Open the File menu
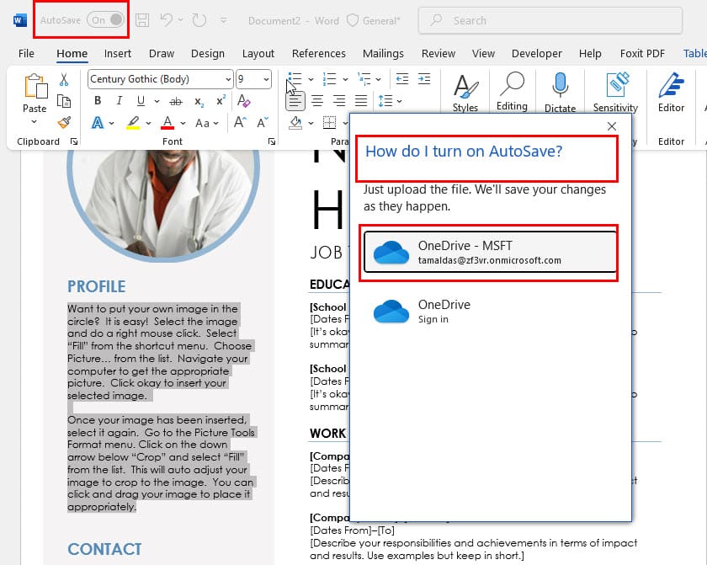Screen dimensions: 707x565 [26, 54]
